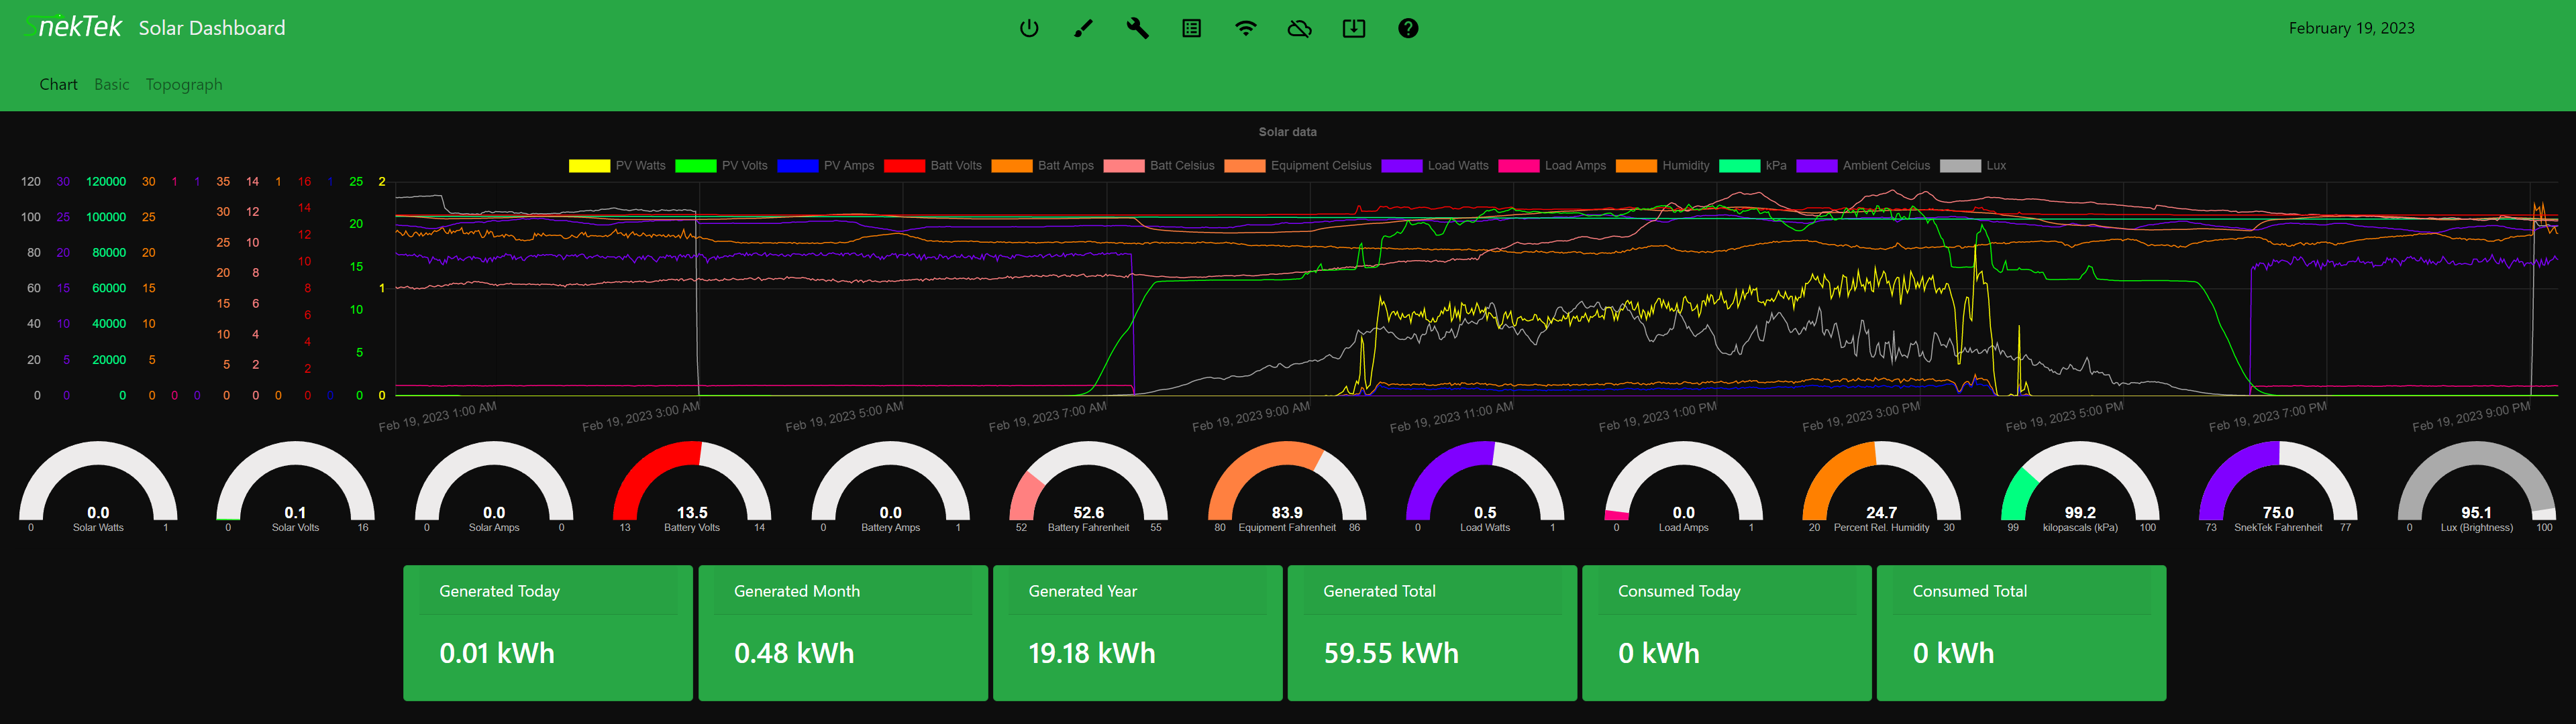Image resolution: width=2576 pixels, height=724 pixels.
Task: Click the power icon in header
Action: tap(1029, 29)
